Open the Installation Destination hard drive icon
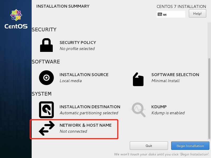 pyautogui.click(x=46, y=110)
